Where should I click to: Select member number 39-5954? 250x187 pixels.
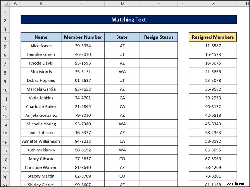[82, 46]
